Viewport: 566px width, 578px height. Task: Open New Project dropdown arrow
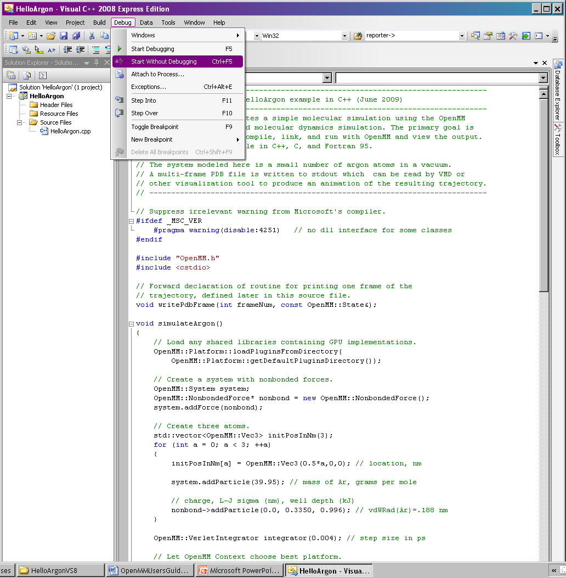22,36
